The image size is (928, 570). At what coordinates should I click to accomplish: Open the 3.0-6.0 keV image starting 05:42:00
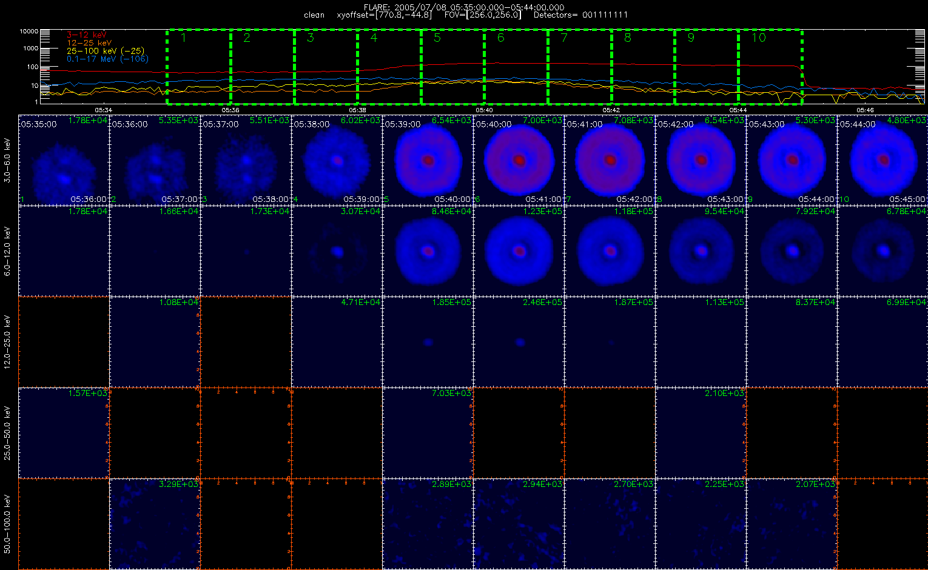tap(701, 160)
